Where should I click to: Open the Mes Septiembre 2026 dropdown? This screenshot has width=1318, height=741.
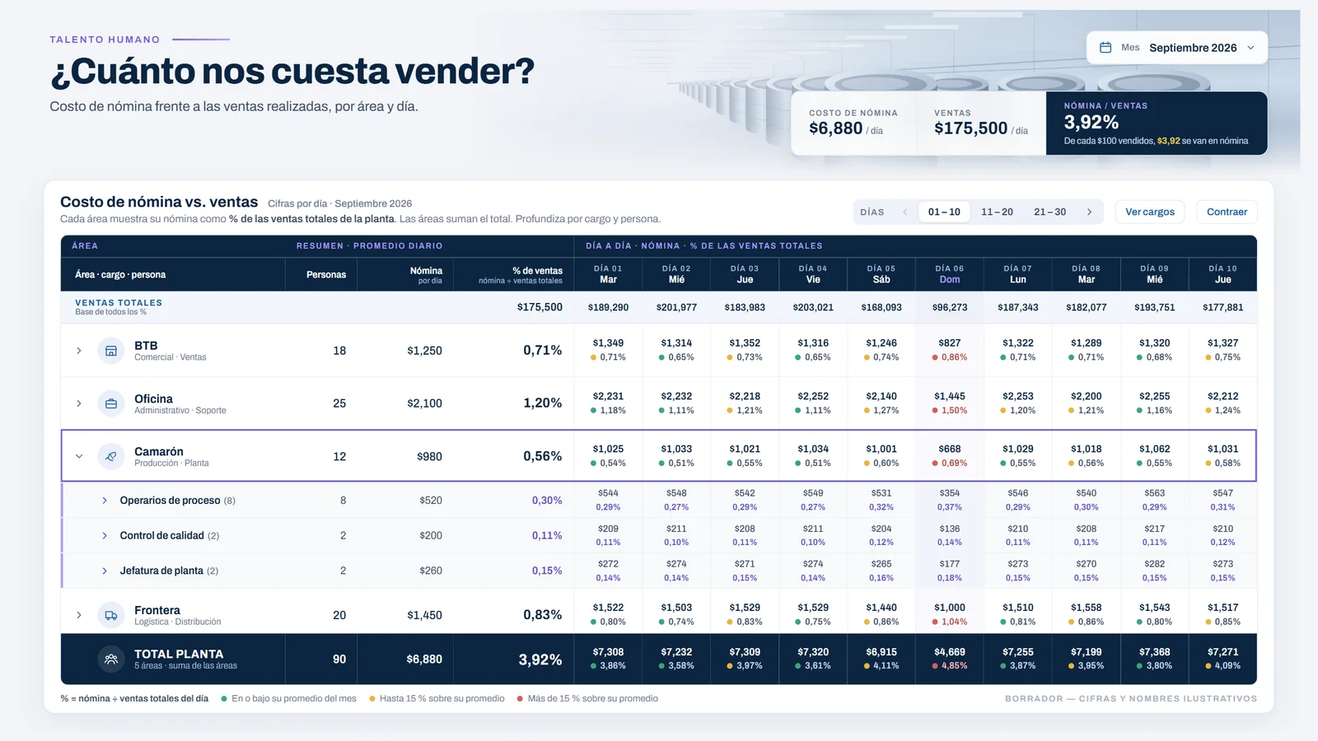coord(1176,48)
